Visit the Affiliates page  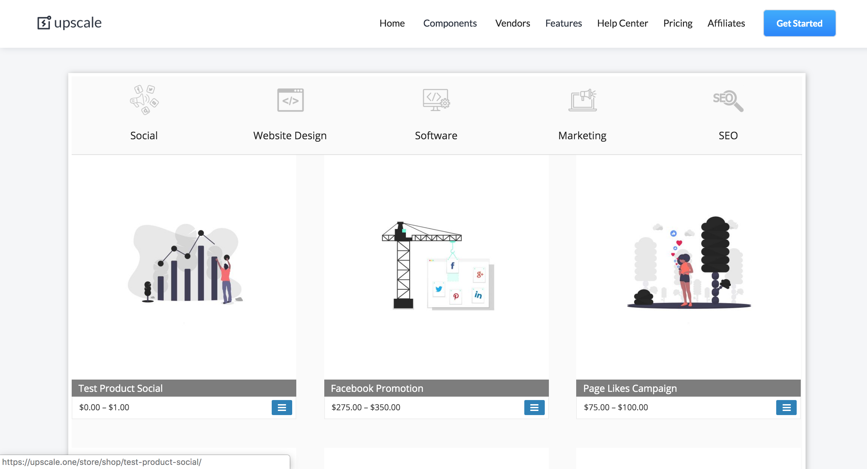[x=726, y=23]
